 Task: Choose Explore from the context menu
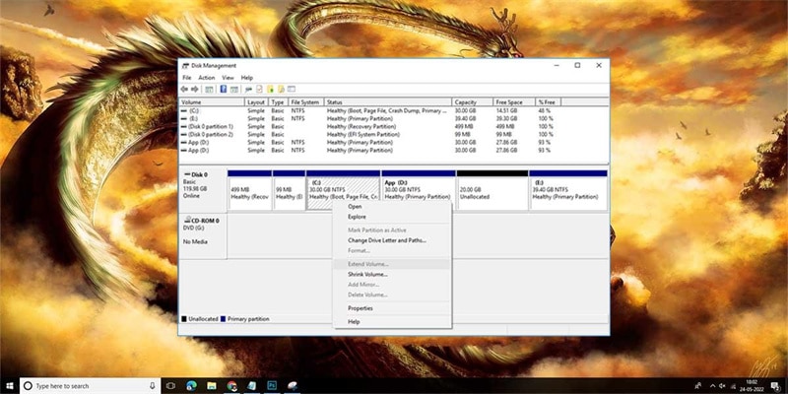pyautogui.click(x=392, y=217)
